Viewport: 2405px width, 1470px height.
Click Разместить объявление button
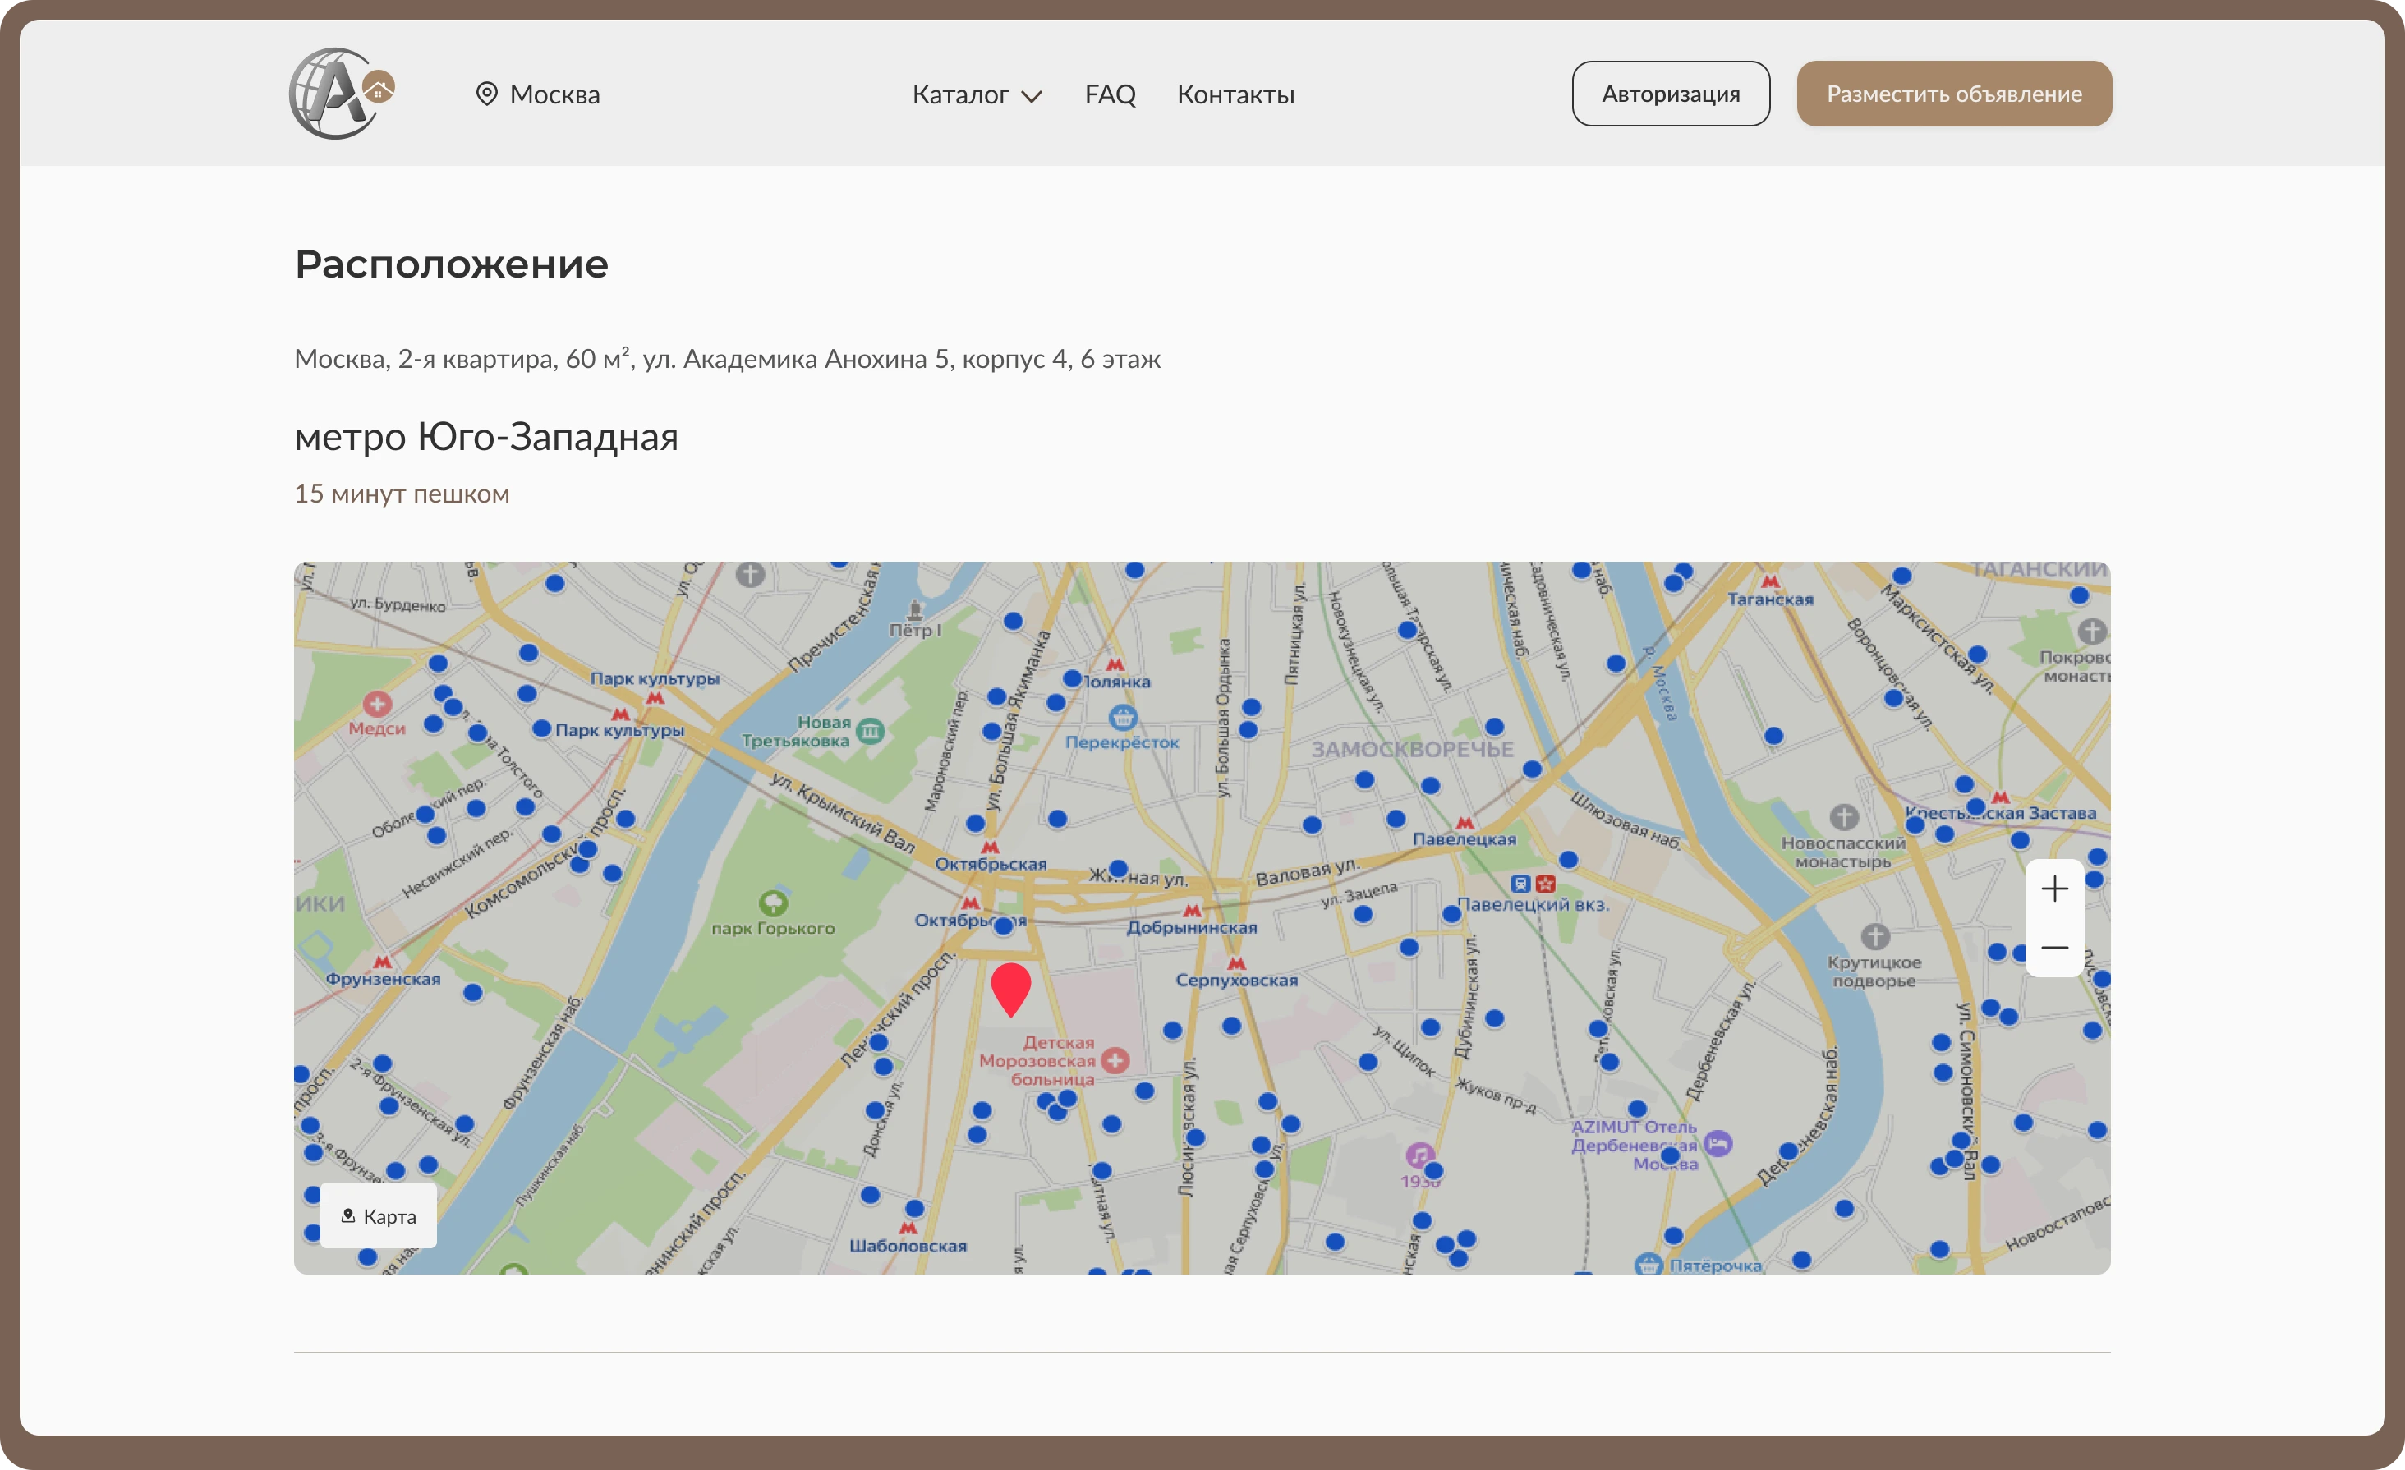click(x=1954, y=94)
